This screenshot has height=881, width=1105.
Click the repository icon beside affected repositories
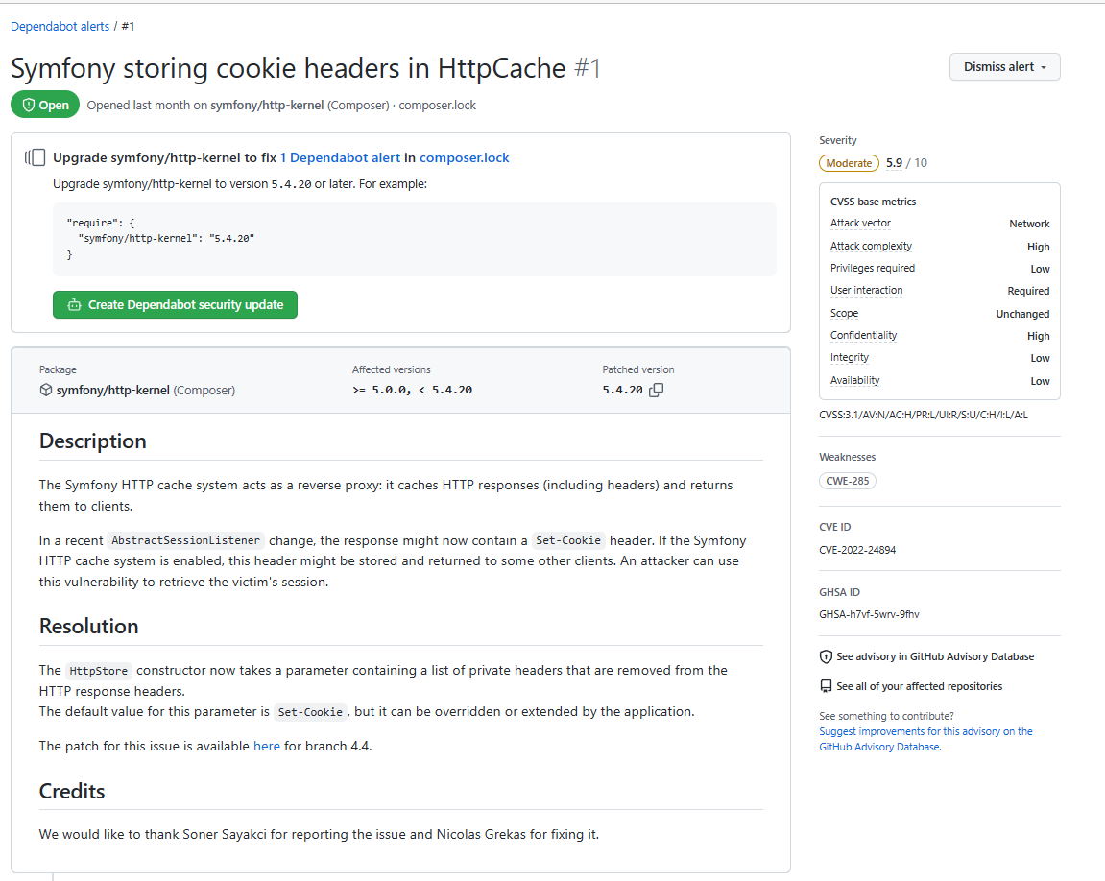click(826, 687)
